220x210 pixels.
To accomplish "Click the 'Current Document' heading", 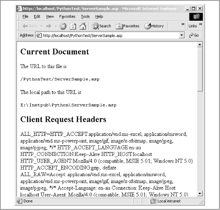I will tap(54, 51).
